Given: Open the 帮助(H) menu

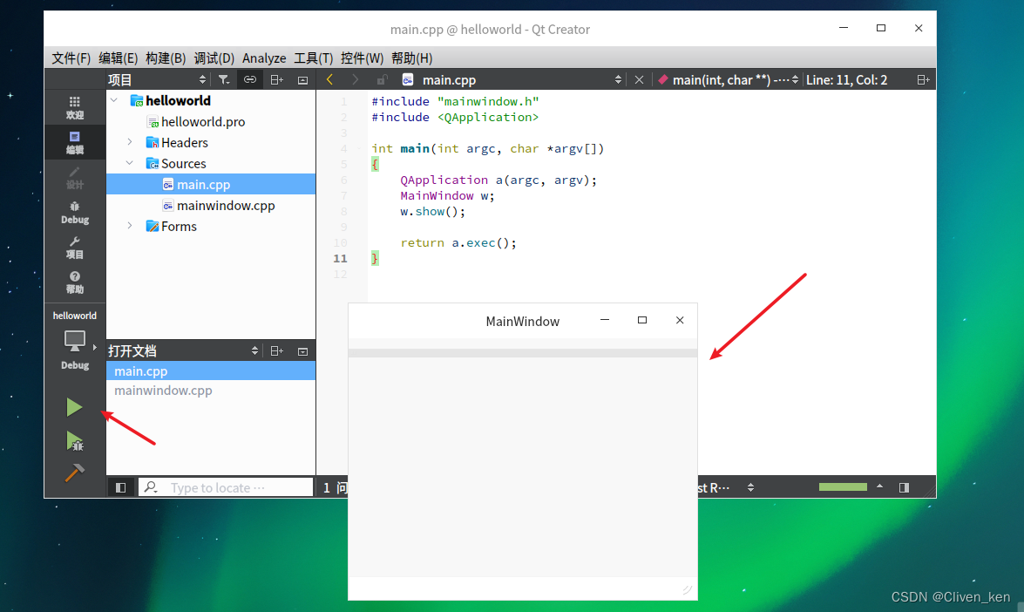Looking at the screenshot, I should coord(411,58).
